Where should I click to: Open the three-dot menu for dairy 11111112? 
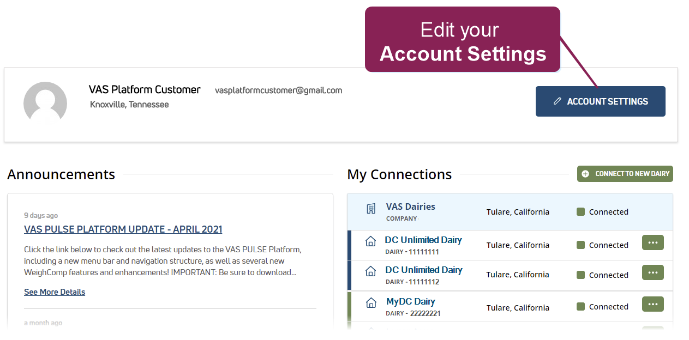[652, 272]
